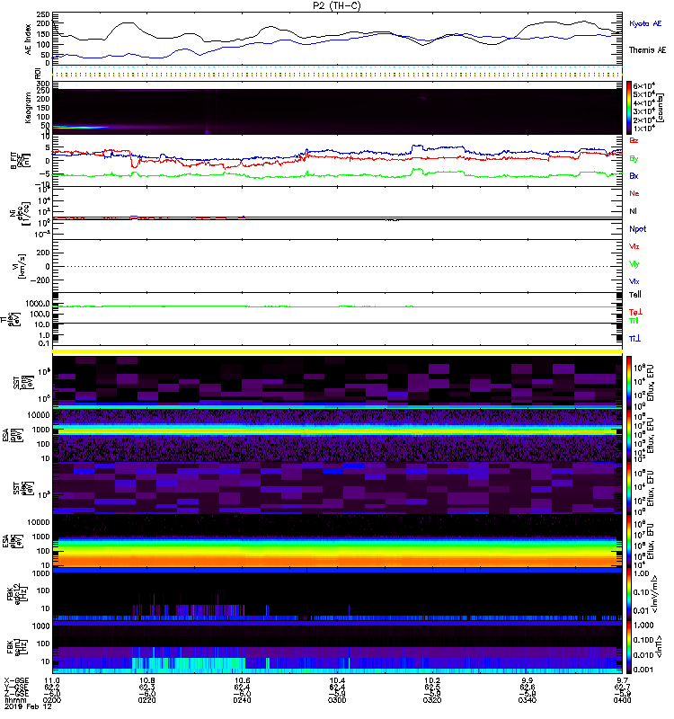The image size is (674, 719).
Task: Click the "<|nT|>" color bar unit label
Action: [659, 646]
